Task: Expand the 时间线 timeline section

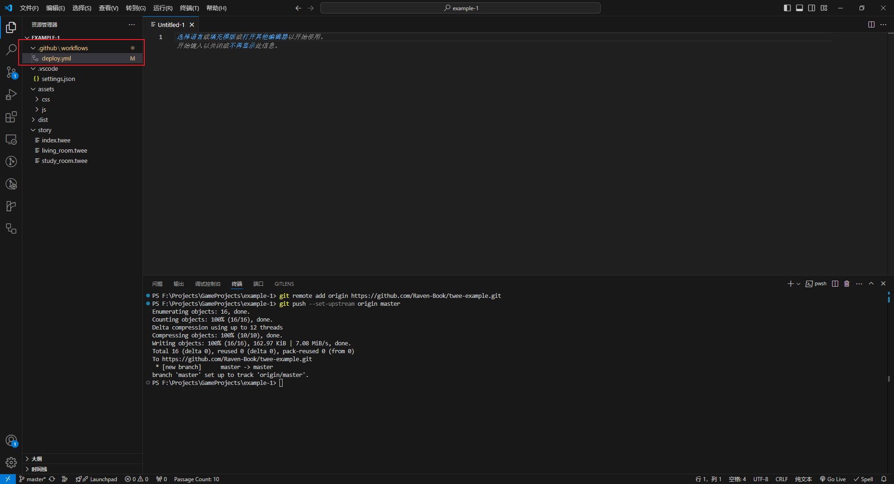Action: pos(82,469)
